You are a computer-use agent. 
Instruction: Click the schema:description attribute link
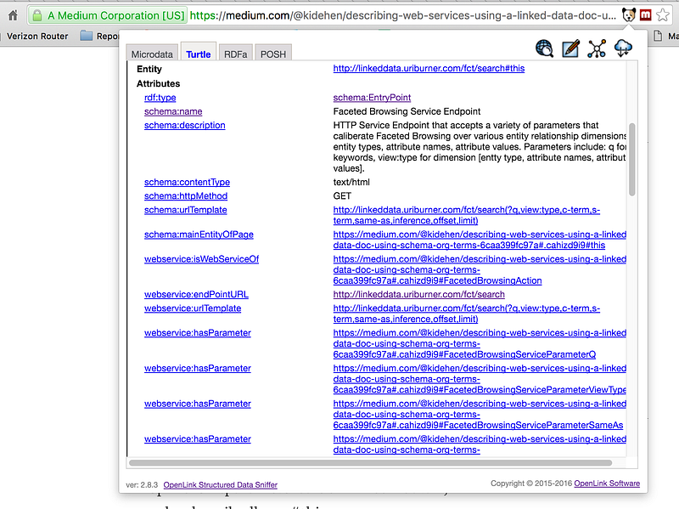[184, 125]
